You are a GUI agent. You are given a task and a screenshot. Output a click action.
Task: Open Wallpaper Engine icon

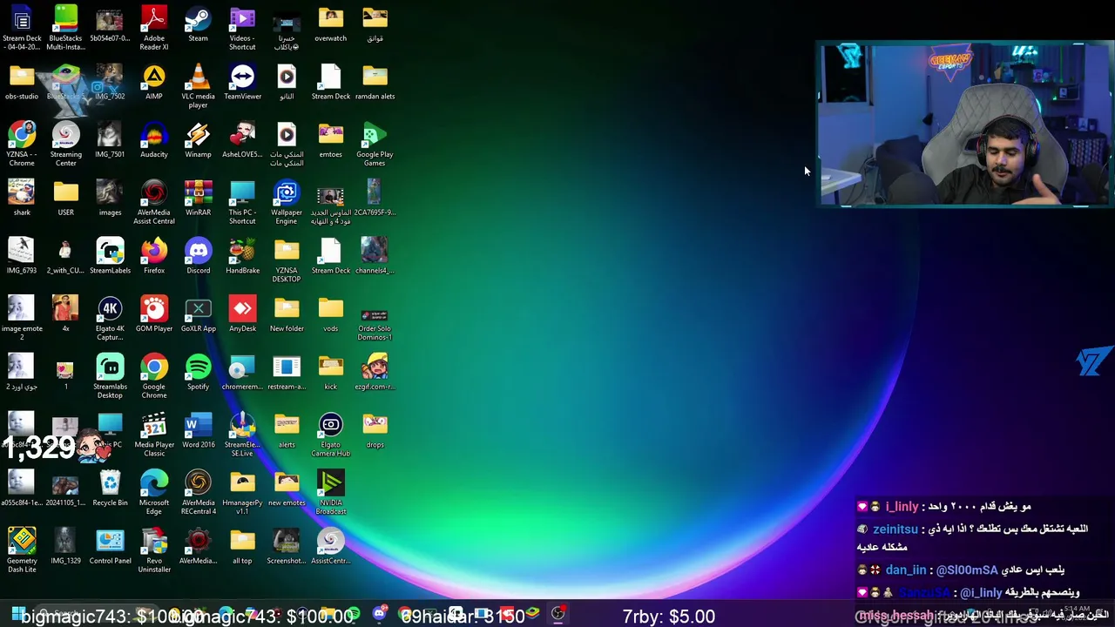tap(287, 202)
